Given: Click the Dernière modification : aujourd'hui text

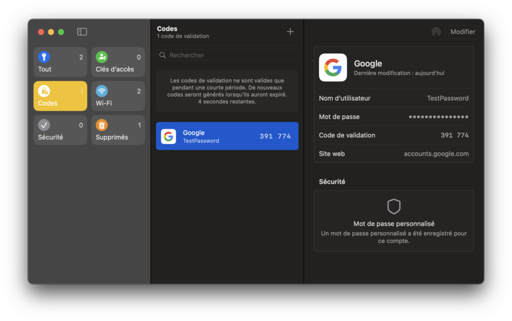Looking at the screenshot, I should 399,73.
